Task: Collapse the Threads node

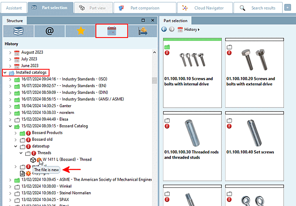Action: (x=21, y=153)
